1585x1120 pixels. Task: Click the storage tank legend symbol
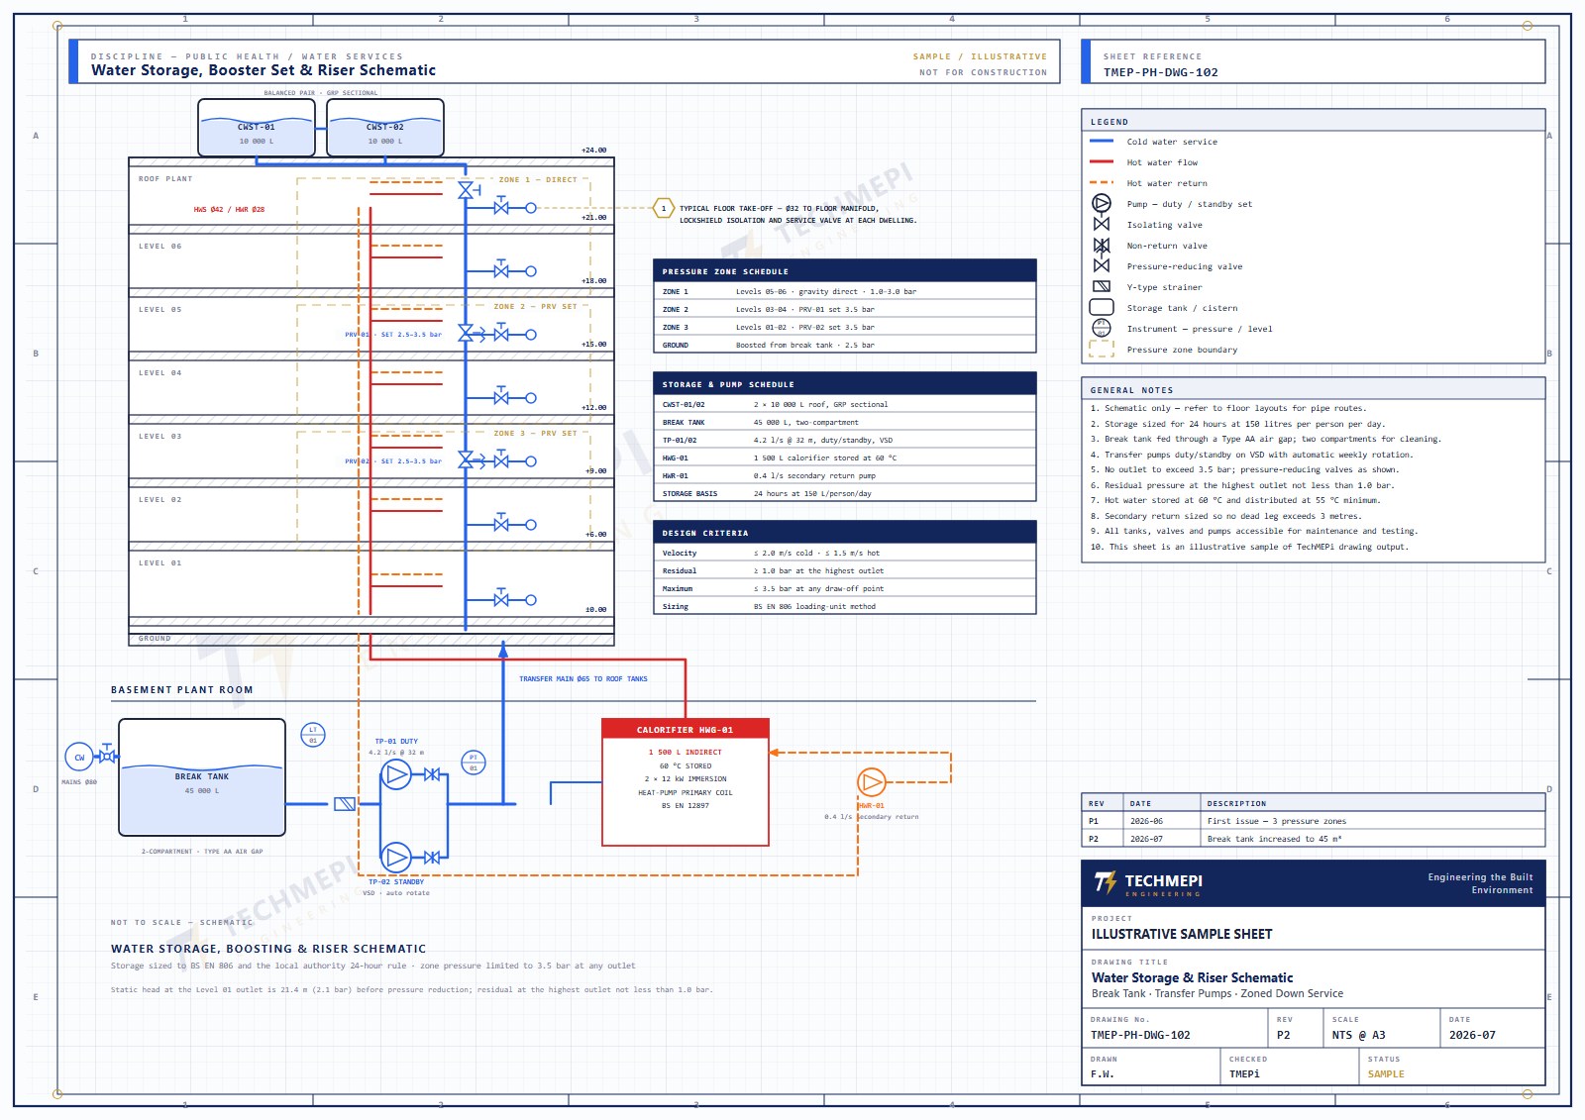click(1101, 307)
